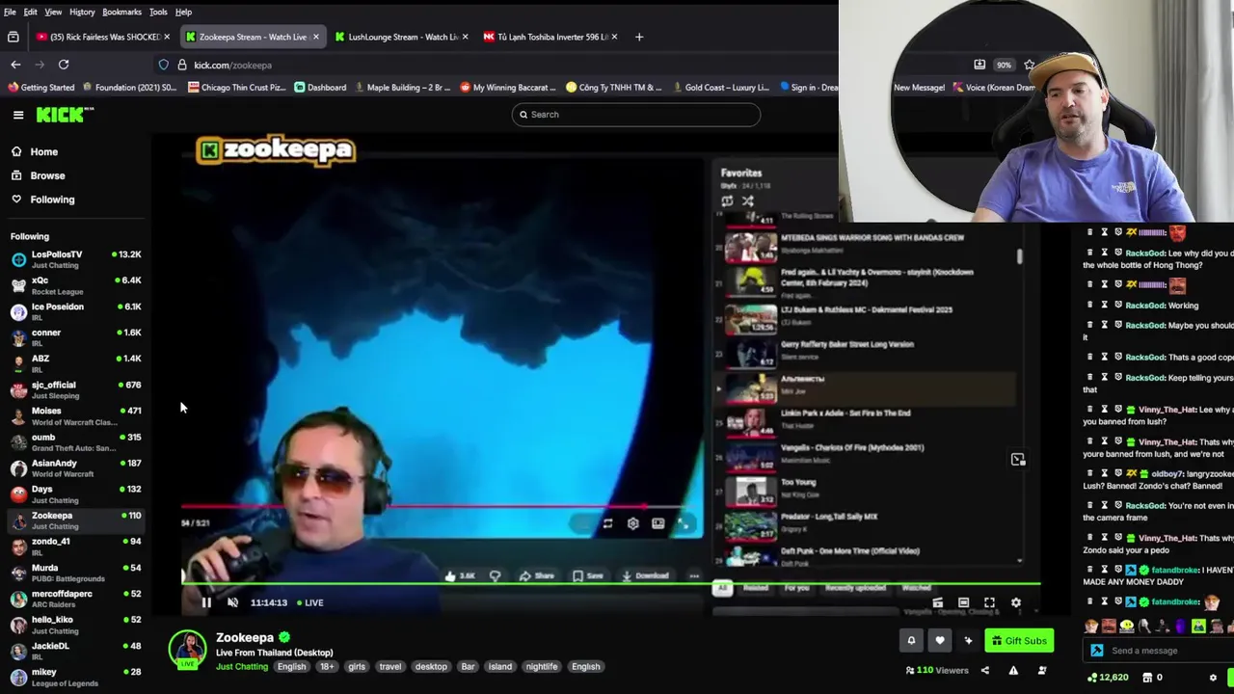Open hello_kiko channel in sidebar

[x=75, y=625]
